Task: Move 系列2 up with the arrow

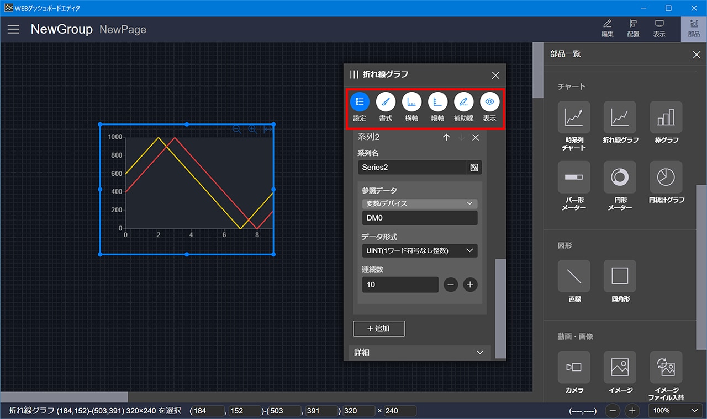Action: pyautogui.click(x=446, y=137)
